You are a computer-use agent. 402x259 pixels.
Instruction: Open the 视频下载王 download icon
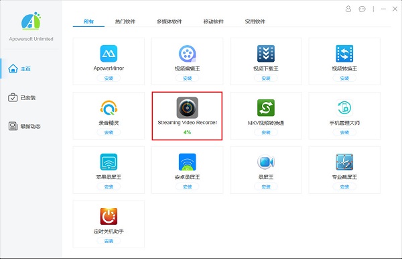[266, 54]
